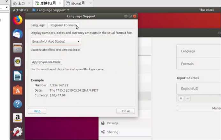Click the Manage button in Settings window
221x140 pixels.
[x=199, y=108]
